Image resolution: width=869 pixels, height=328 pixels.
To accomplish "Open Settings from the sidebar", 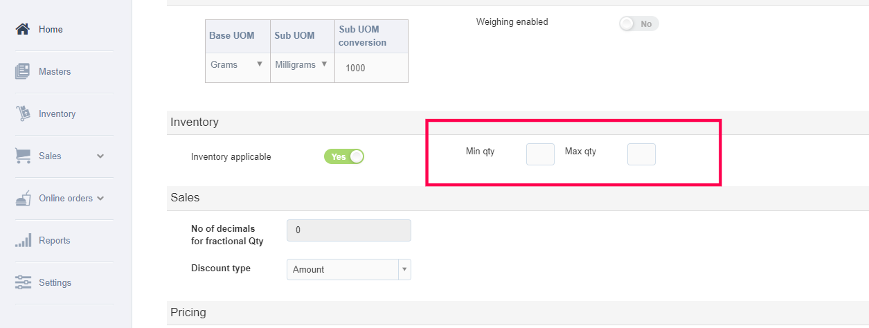I will (55, 283).
